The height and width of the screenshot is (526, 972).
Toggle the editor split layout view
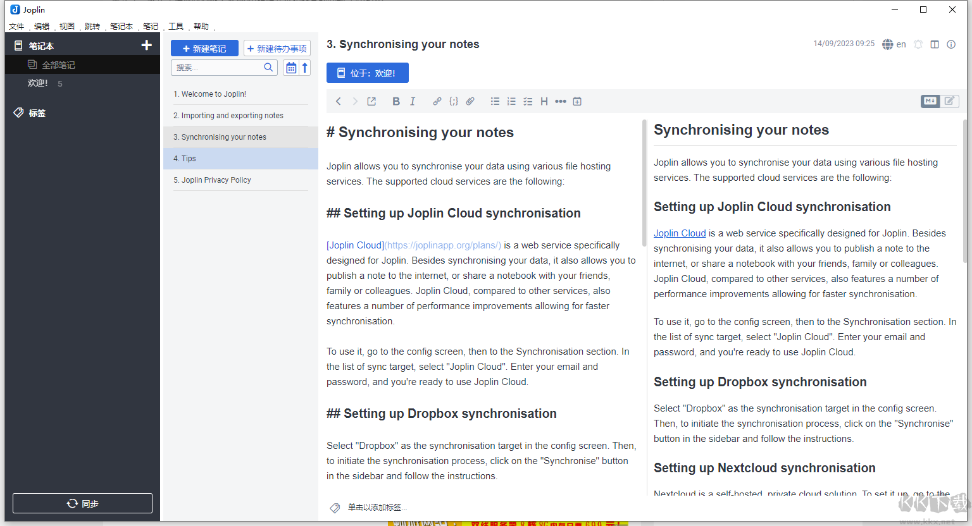pyautogui.click(x=935, y=44)
